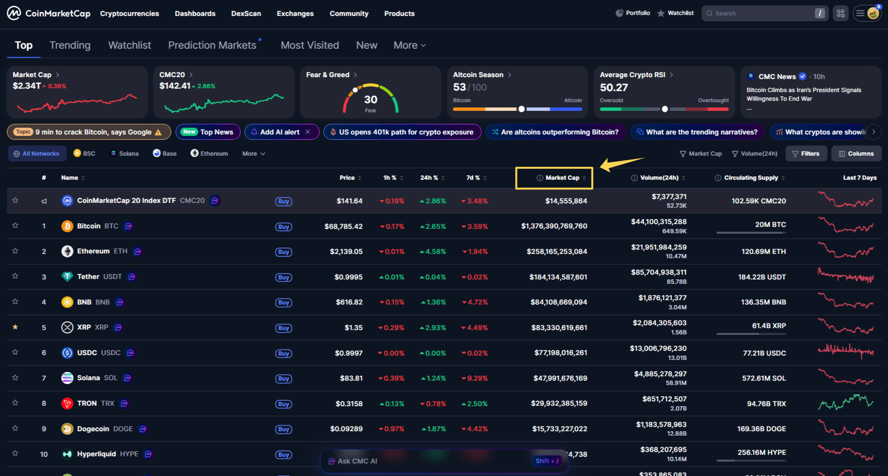Select the BSC network filter chip
The height and width of the screenshot is (476, 888).
click(84, 153)
